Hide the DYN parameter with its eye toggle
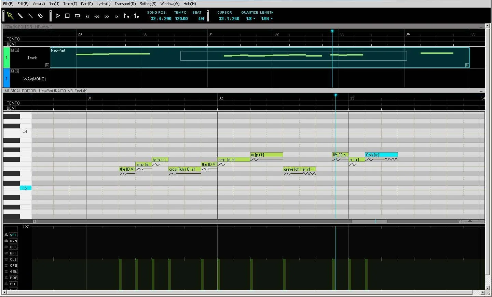 pyautogui.click(x=5, y=241)
